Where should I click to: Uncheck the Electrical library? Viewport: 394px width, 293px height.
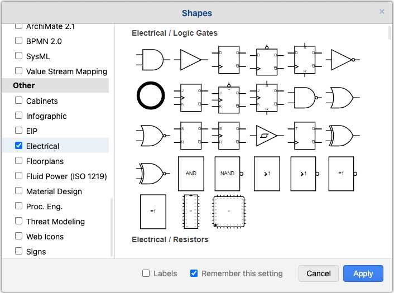(18, 146)
